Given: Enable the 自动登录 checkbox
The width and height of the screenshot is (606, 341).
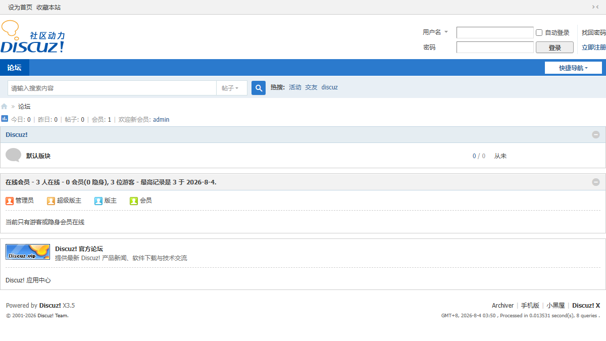Looking at the screenshot, I should pyautogui.click(x=539, y=32).
